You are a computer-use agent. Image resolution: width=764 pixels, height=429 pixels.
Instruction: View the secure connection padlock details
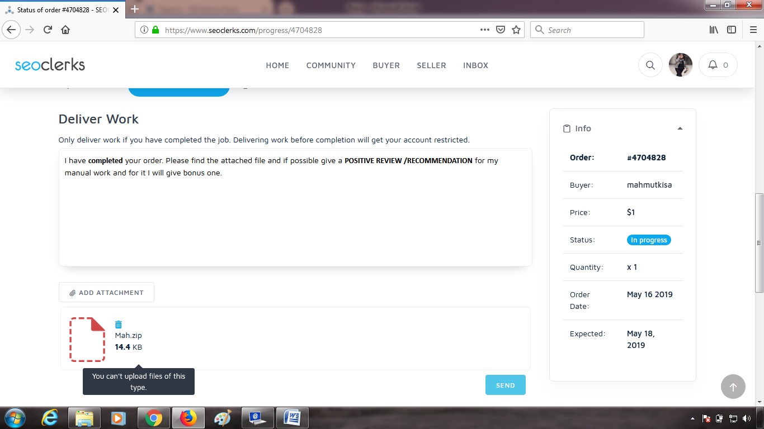coord(155,30)
